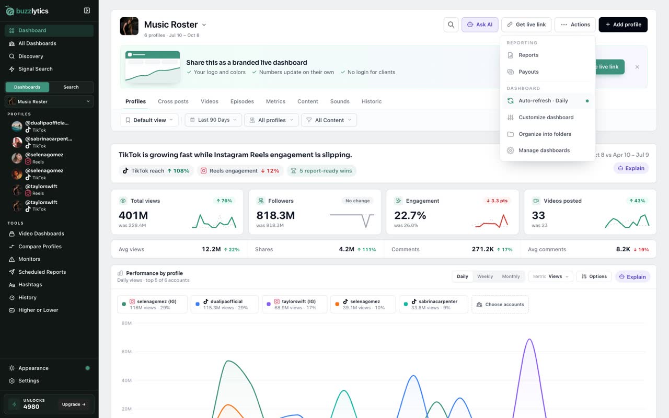This screenshot has width=669, height=418.
Task: Dismiss the branded live dashboard banner
Action: (x=637, y=67)
